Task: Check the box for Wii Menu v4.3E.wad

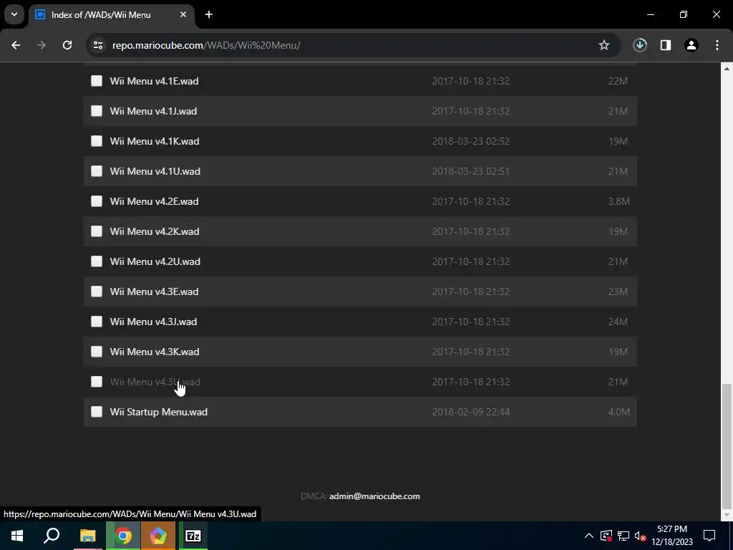Action: (97, 291)
